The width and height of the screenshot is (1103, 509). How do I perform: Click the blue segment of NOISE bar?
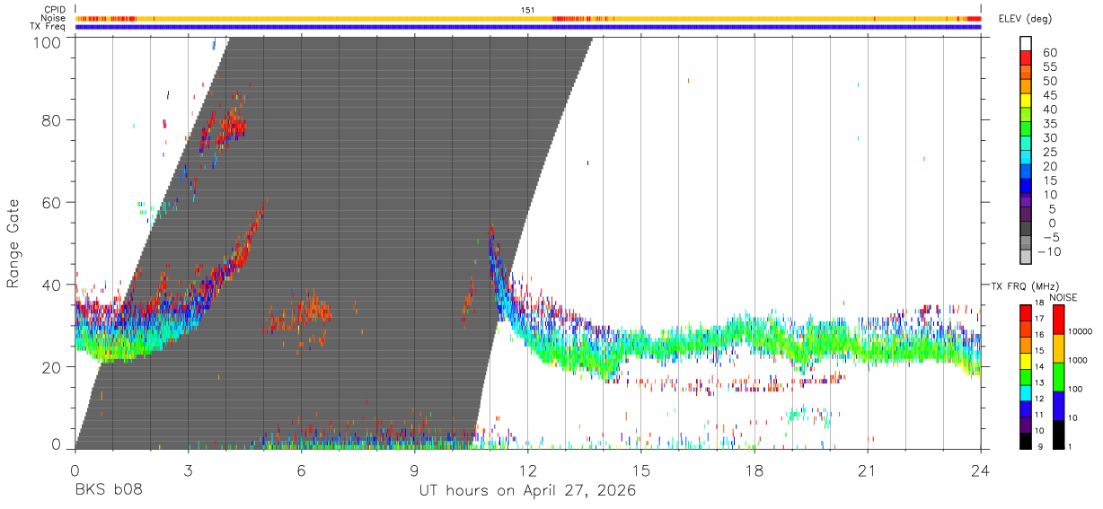click(1057, 406)
